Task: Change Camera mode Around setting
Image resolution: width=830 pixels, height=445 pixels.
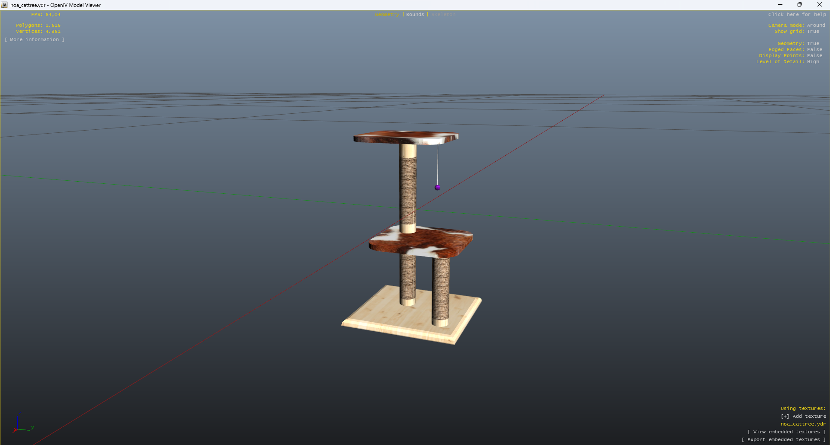Action: (816, 26)
